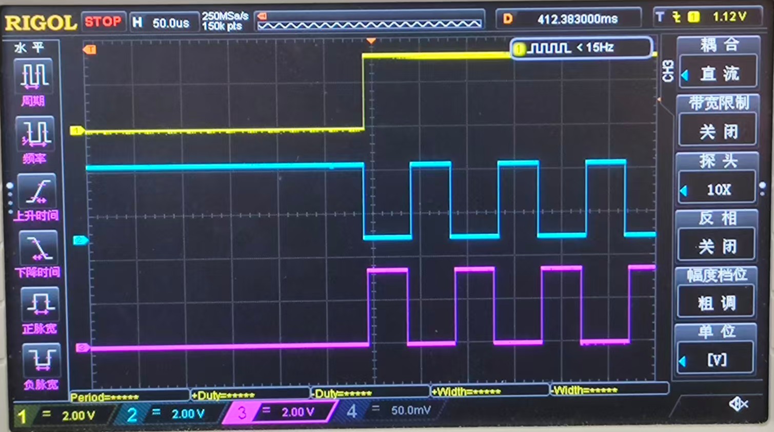774x432 pixels.
Task: Select the channel 4 50.0mV tab
Action: click(390, 410)
